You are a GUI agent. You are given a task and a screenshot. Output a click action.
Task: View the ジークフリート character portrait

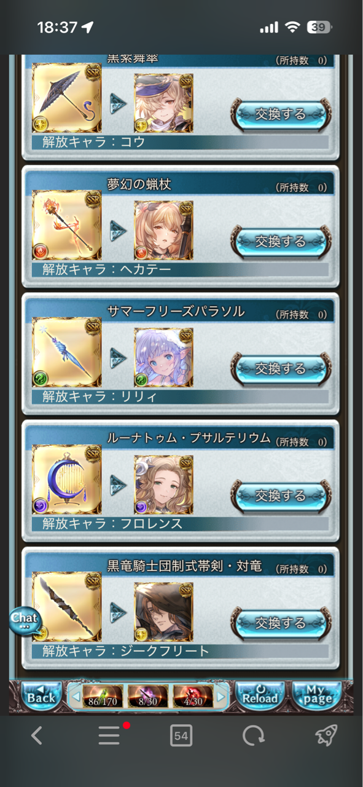tap(163, 611)
